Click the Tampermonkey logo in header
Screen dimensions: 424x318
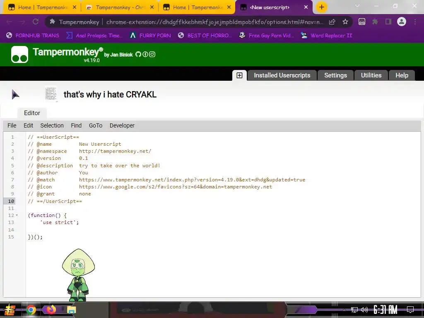pos(19,54)
